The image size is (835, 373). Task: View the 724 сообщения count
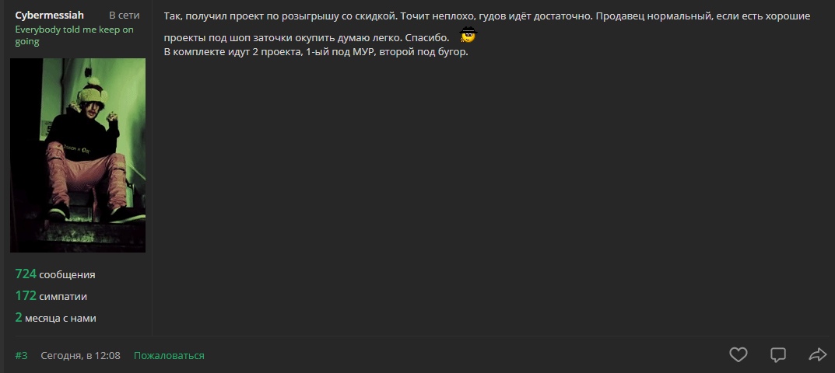[x=55, y=274]
